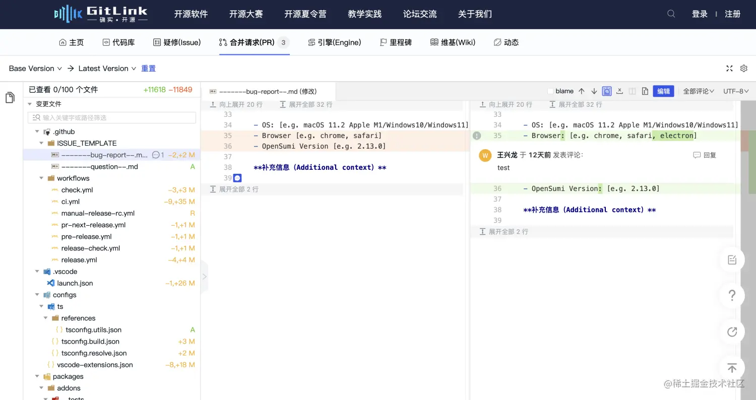Viewport: 756px width, 400px height.
Task: Select the bug-report .md file tab
Action: coord(268,91)
